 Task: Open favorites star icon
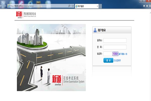(147, 6)
